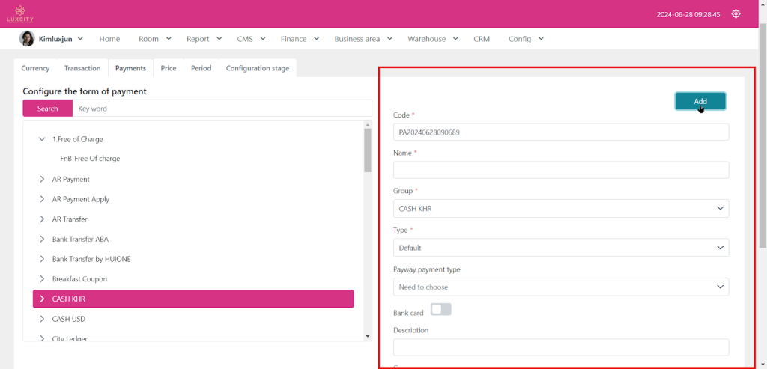Expand the AR Payment tree node

42,180
